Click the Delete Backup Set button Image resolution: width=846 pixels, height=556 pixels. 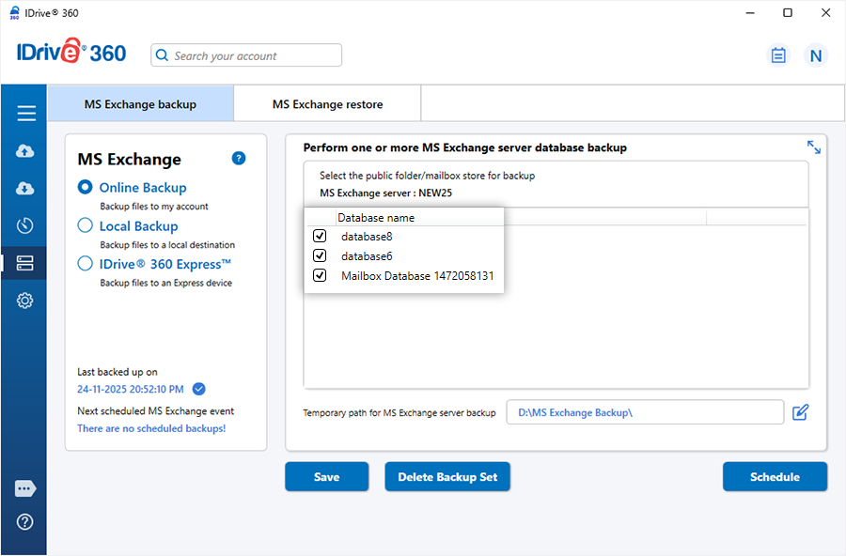click(x=446, y=477)
